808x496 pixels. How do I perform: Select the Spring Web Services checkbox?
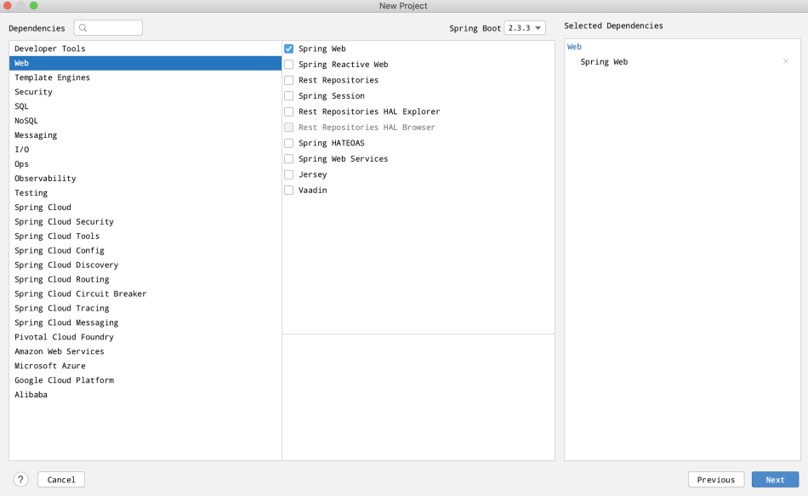(x=289, y=159)
